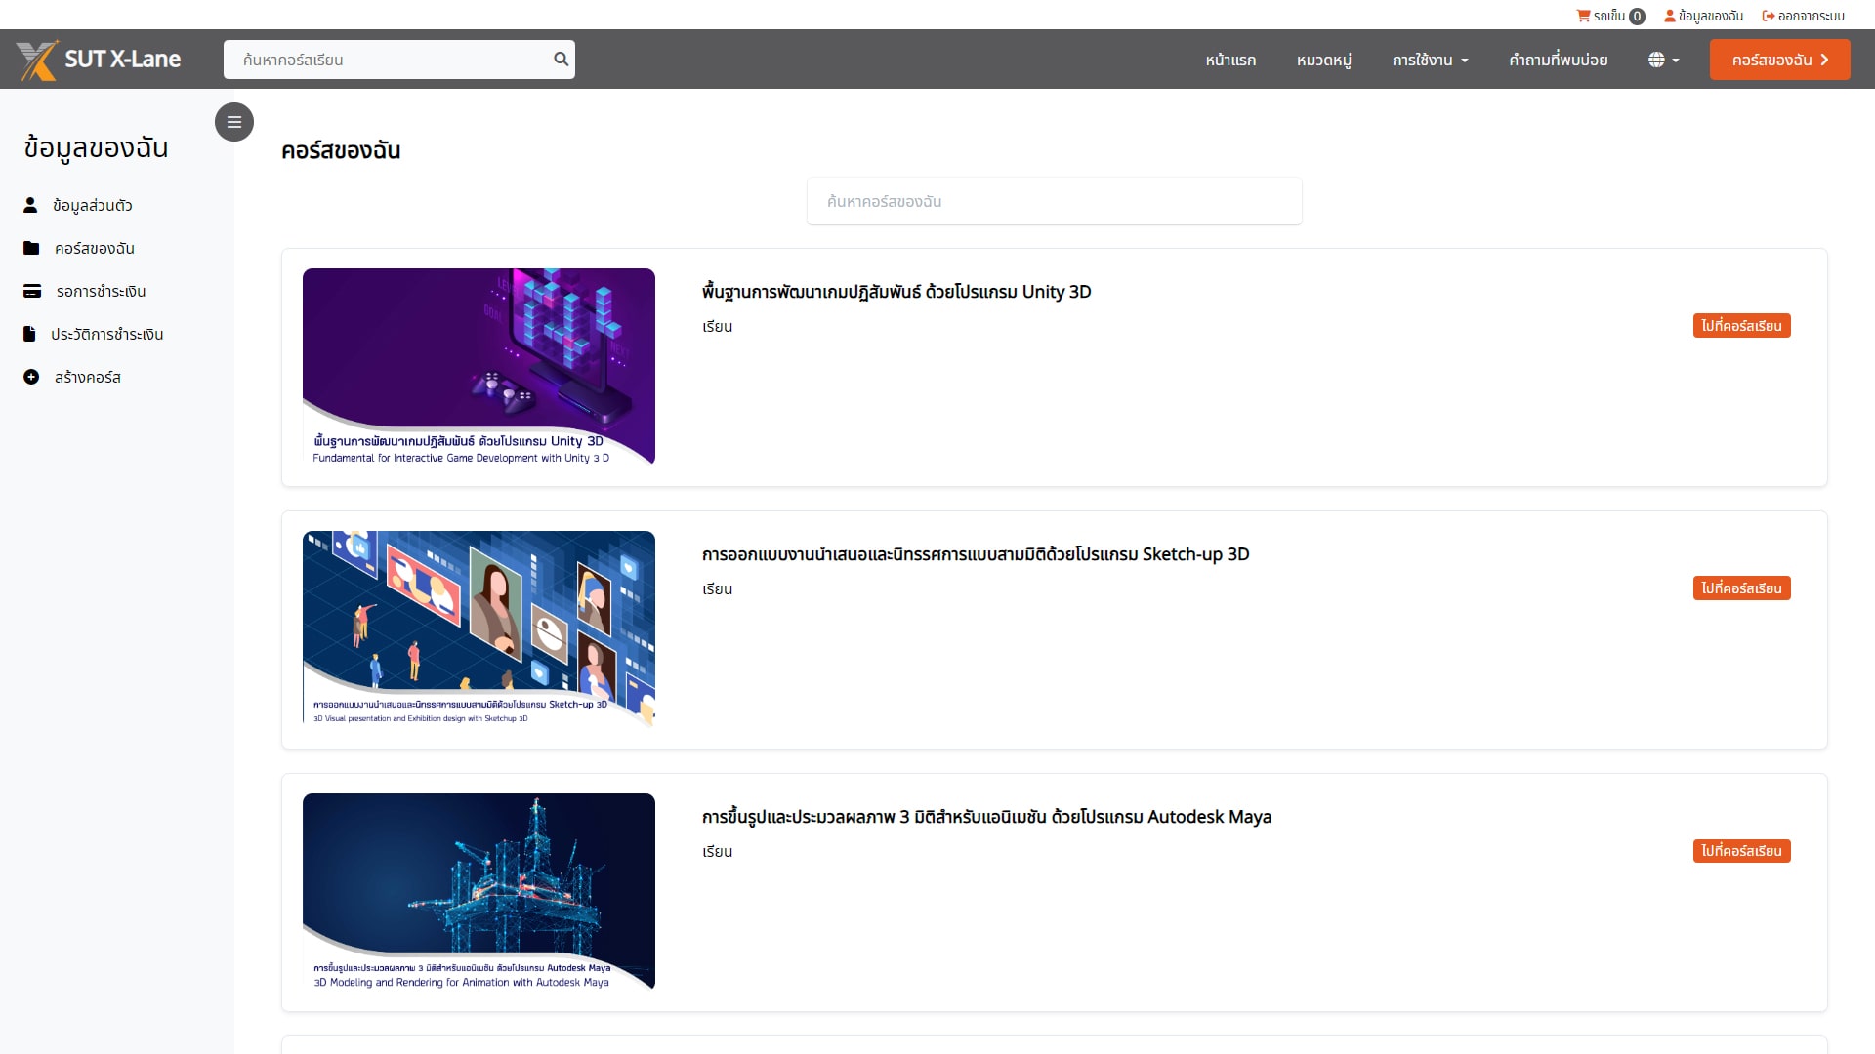1875x1054 pixels.
Task: Open the Sketch-up 3D course thumbnail
Action: [x=479, y=629]
